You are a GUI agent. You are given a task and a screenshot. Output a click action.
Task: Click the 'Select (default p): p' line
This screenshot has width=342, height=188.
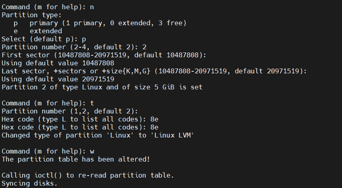(44, 39)
